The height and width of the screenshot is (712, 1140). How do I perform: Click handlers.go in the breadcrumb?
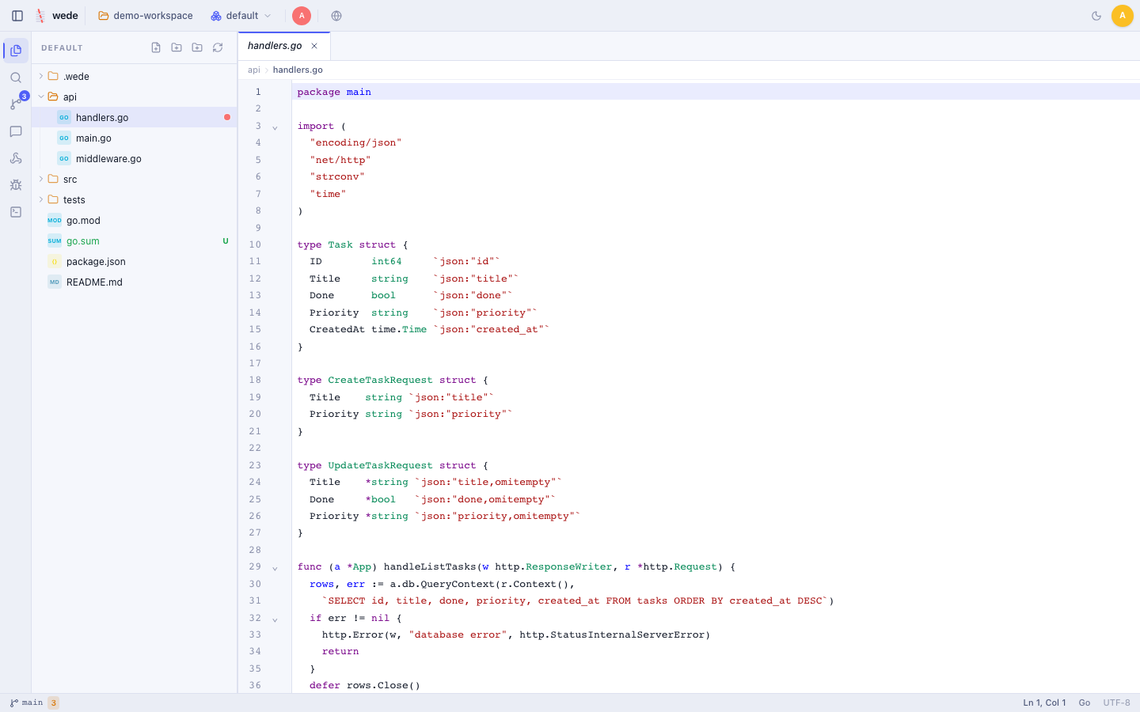click(x=298, y=70)
